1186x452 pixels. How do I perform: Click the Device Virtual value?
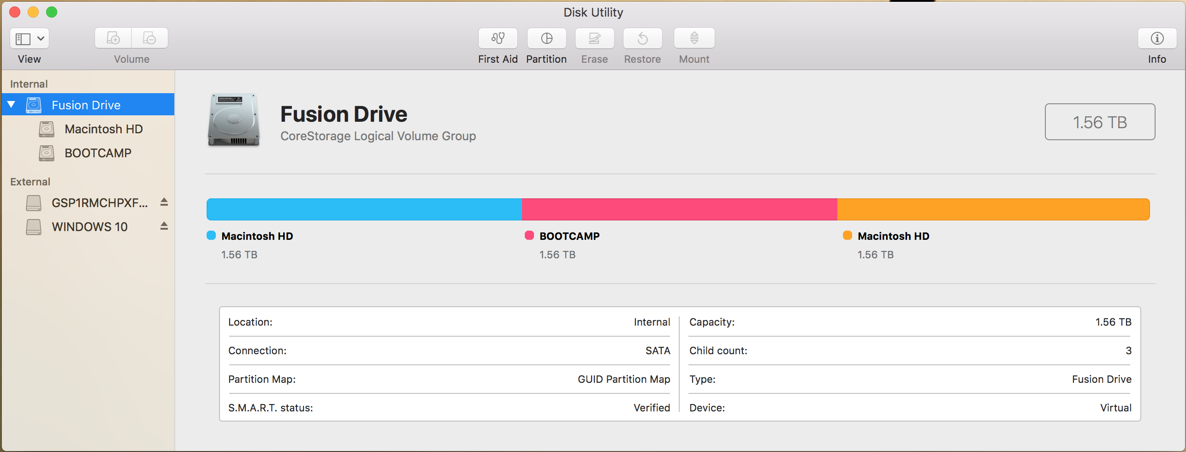(1116, 408)
